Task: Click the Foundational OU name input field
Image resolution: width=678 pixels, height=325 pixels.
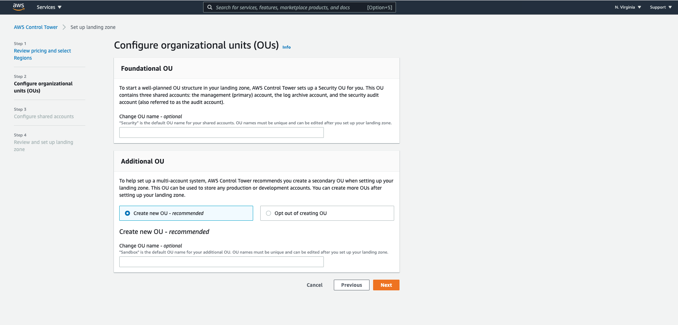Action: pyautogui.click(x=221, y=132)
